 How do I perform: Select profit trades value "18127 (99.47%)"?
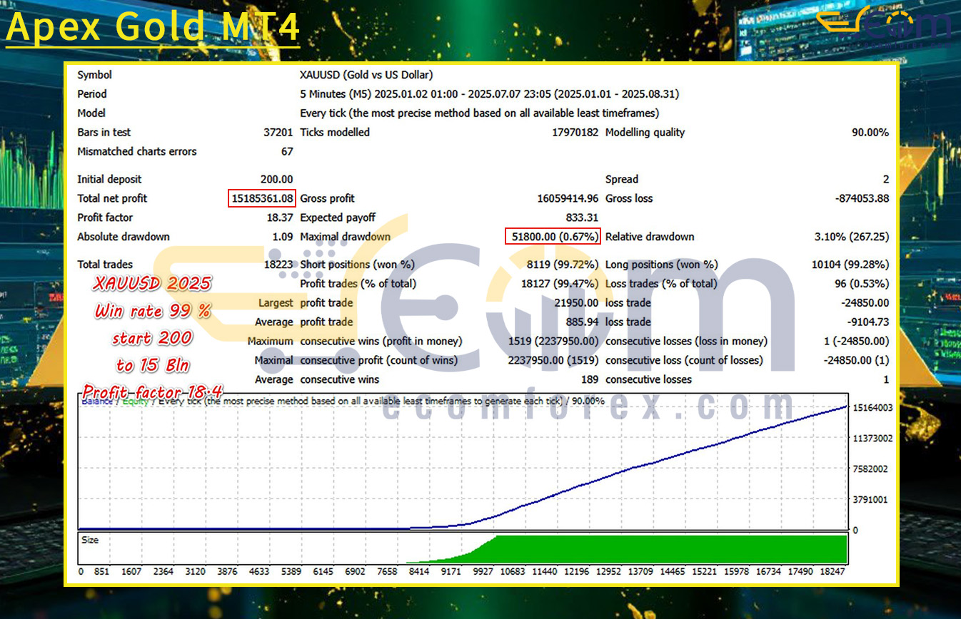point(560,285)
